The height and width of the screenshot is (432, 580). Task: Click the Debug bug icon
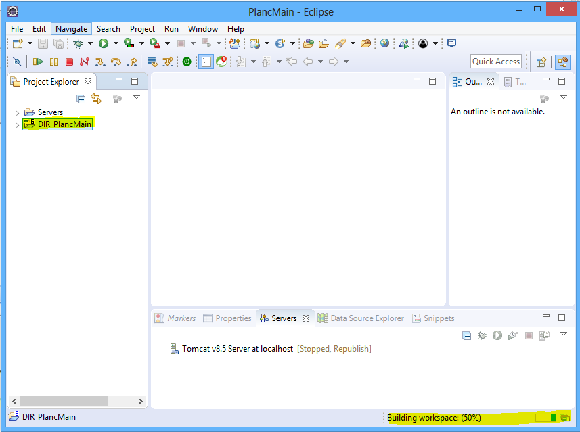(x=79, y=43)
